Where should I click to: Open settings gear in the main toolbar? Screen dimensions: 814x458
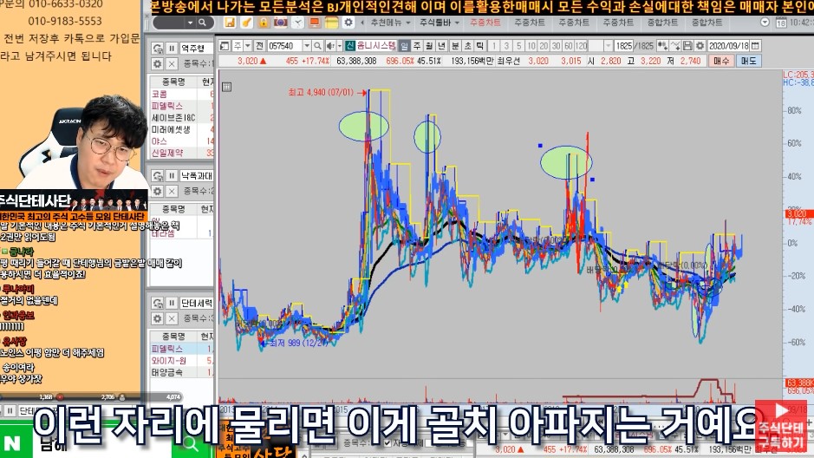click(x=348, y=23)
